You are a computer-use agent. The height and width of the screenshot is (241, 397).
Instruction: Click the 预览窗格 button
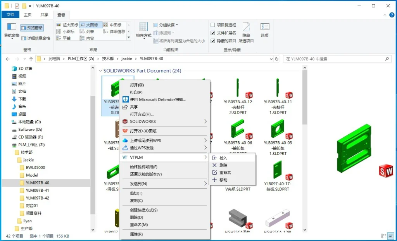tap(32, 28)
